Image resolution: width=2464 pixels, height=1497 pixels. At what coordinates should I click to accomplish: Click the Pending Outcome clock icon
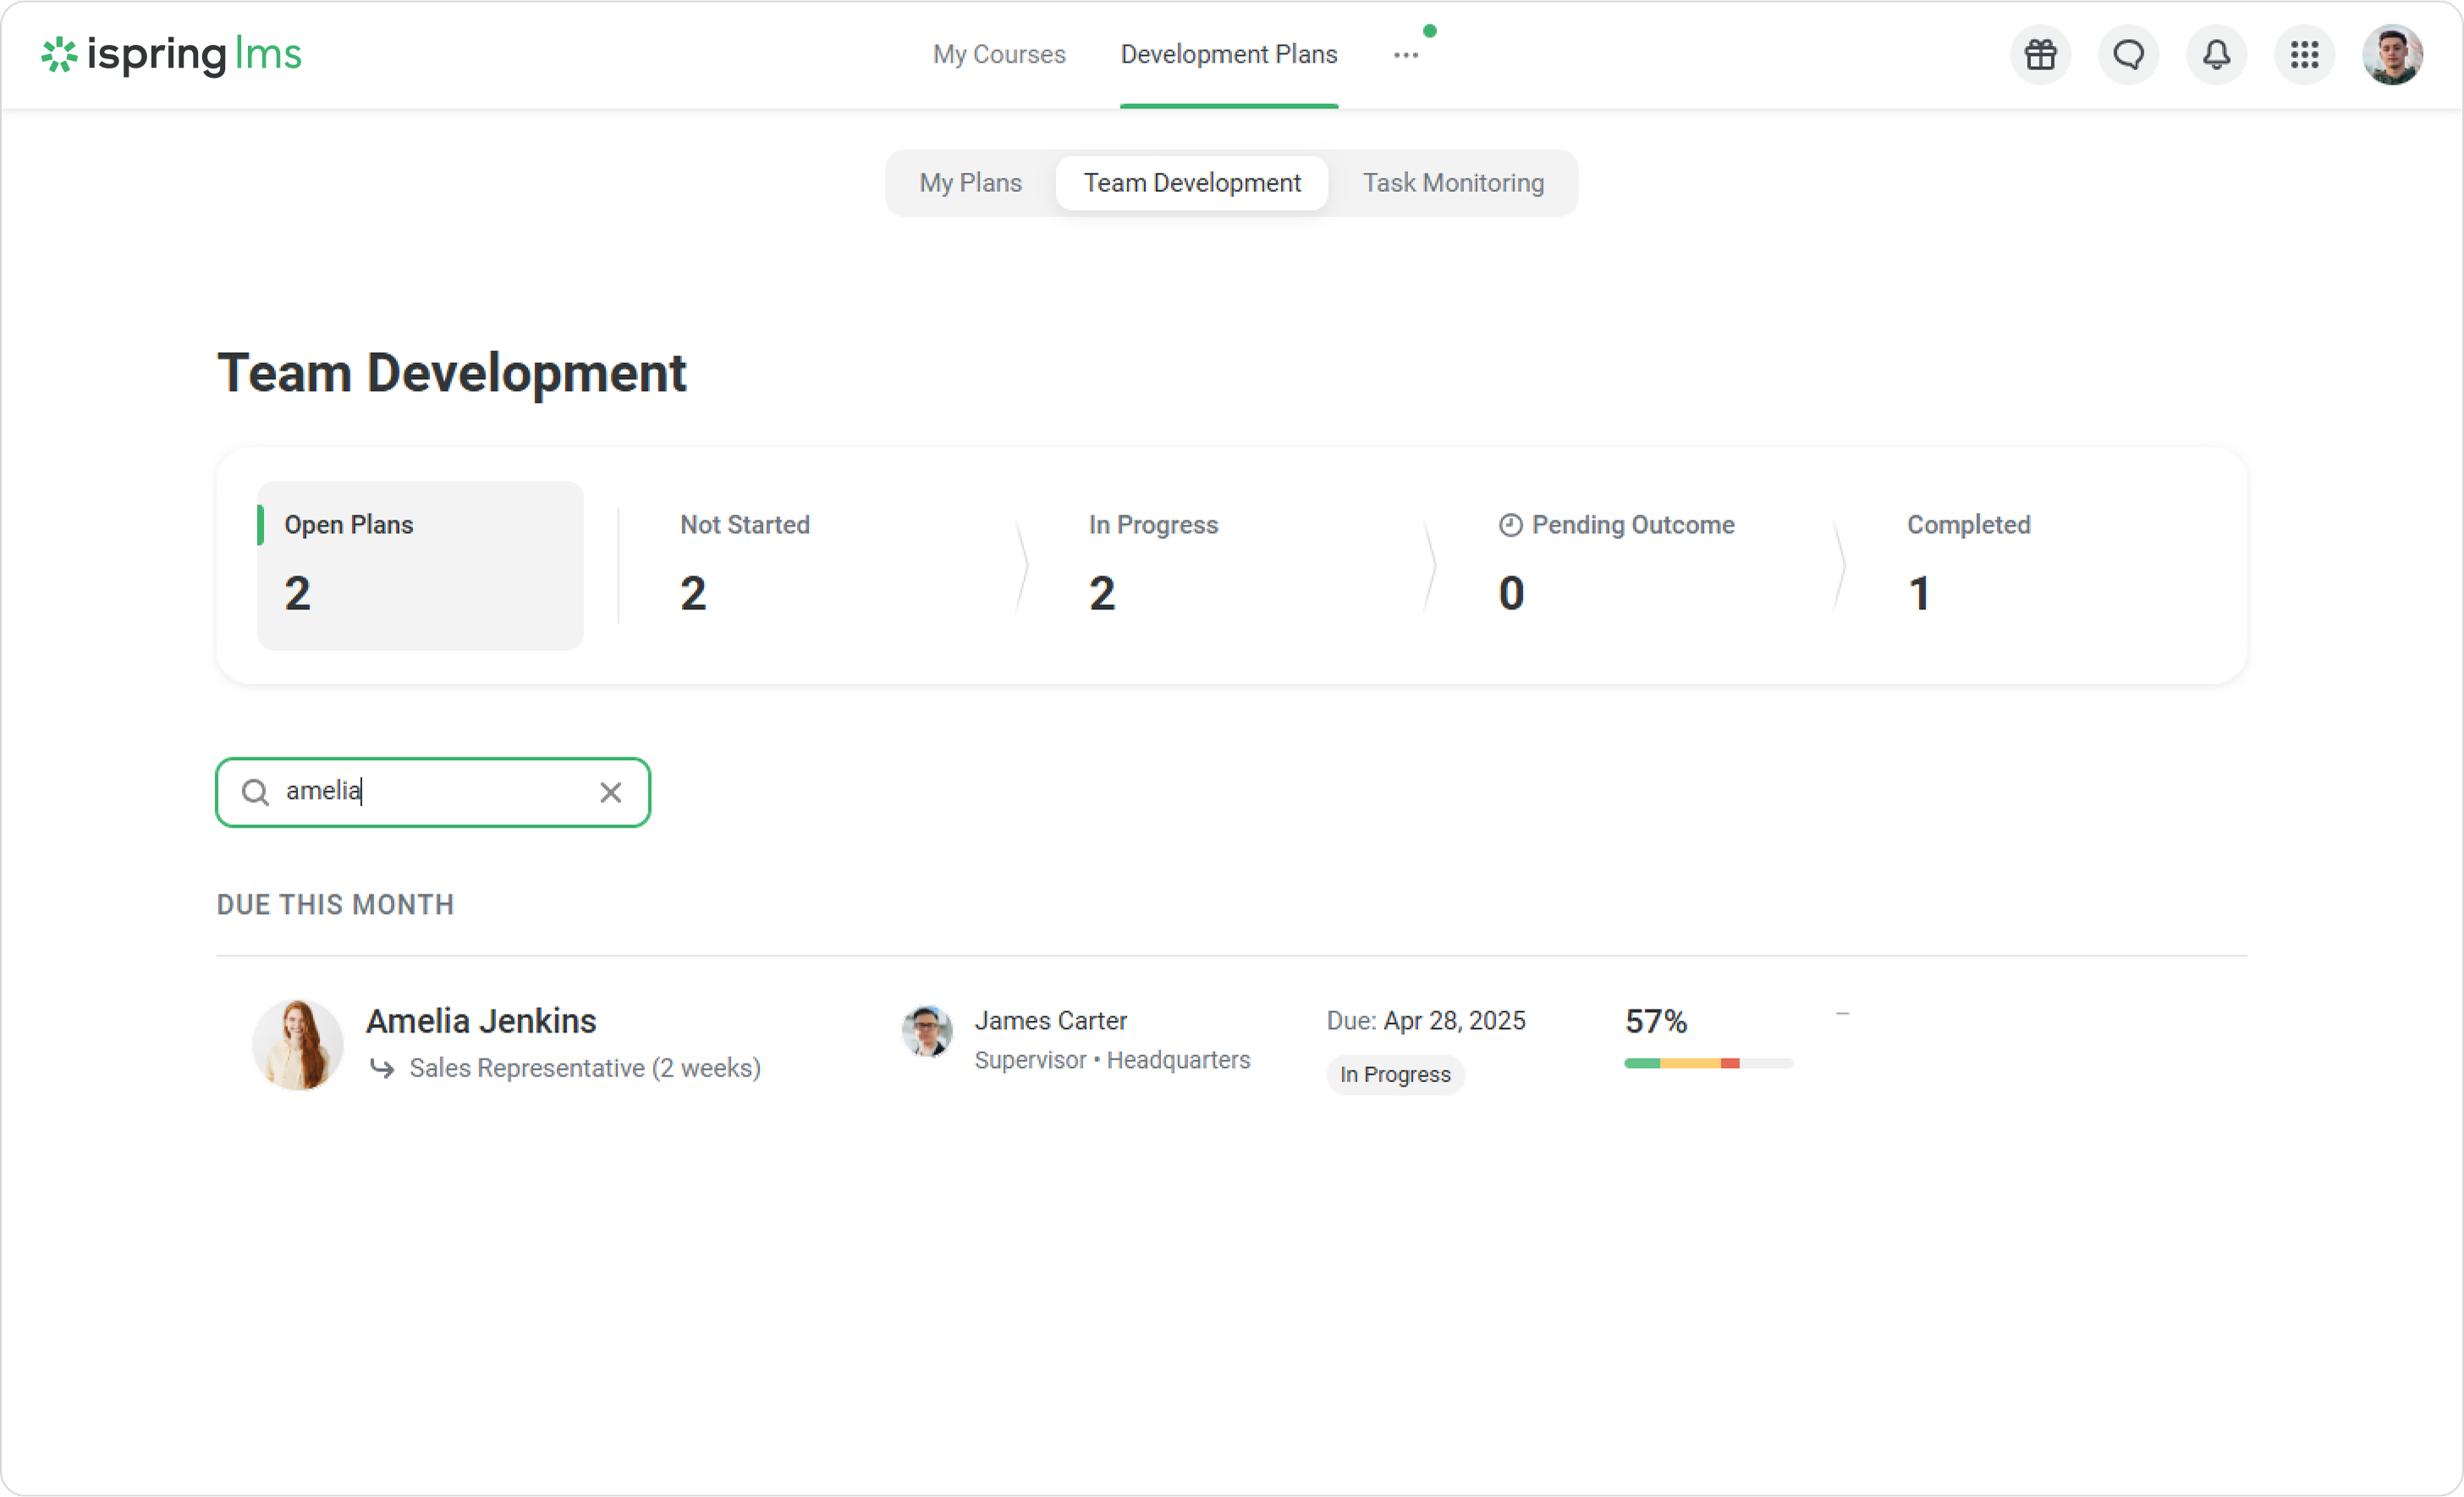click(1510, 525)
